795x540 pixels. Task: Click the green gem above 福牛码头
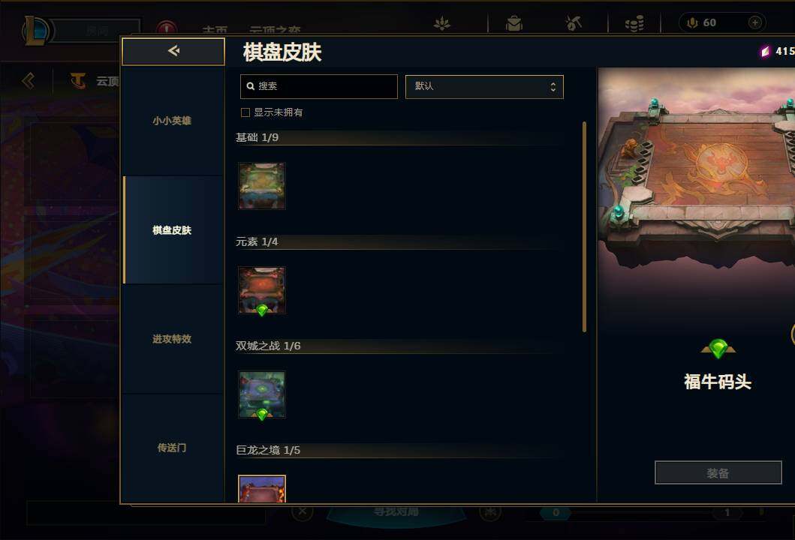[x=718, y=349]
